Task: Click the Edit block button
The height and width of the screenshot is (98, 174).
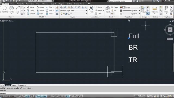Action: tap(114, 11)
